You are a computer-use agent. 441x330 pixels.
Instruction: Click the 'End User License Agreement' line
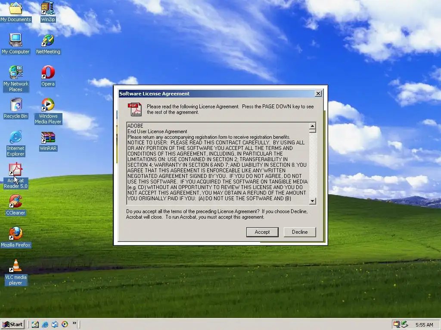(157, 131)
